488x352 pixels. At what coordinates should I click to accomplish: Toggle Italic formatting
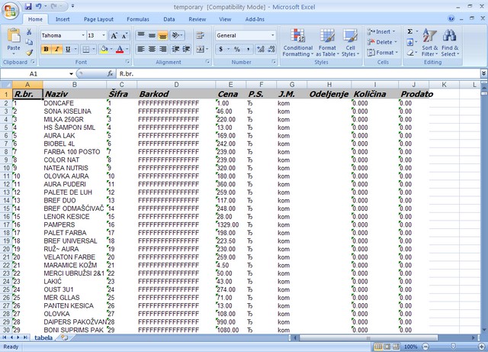[x=56, y=49]
